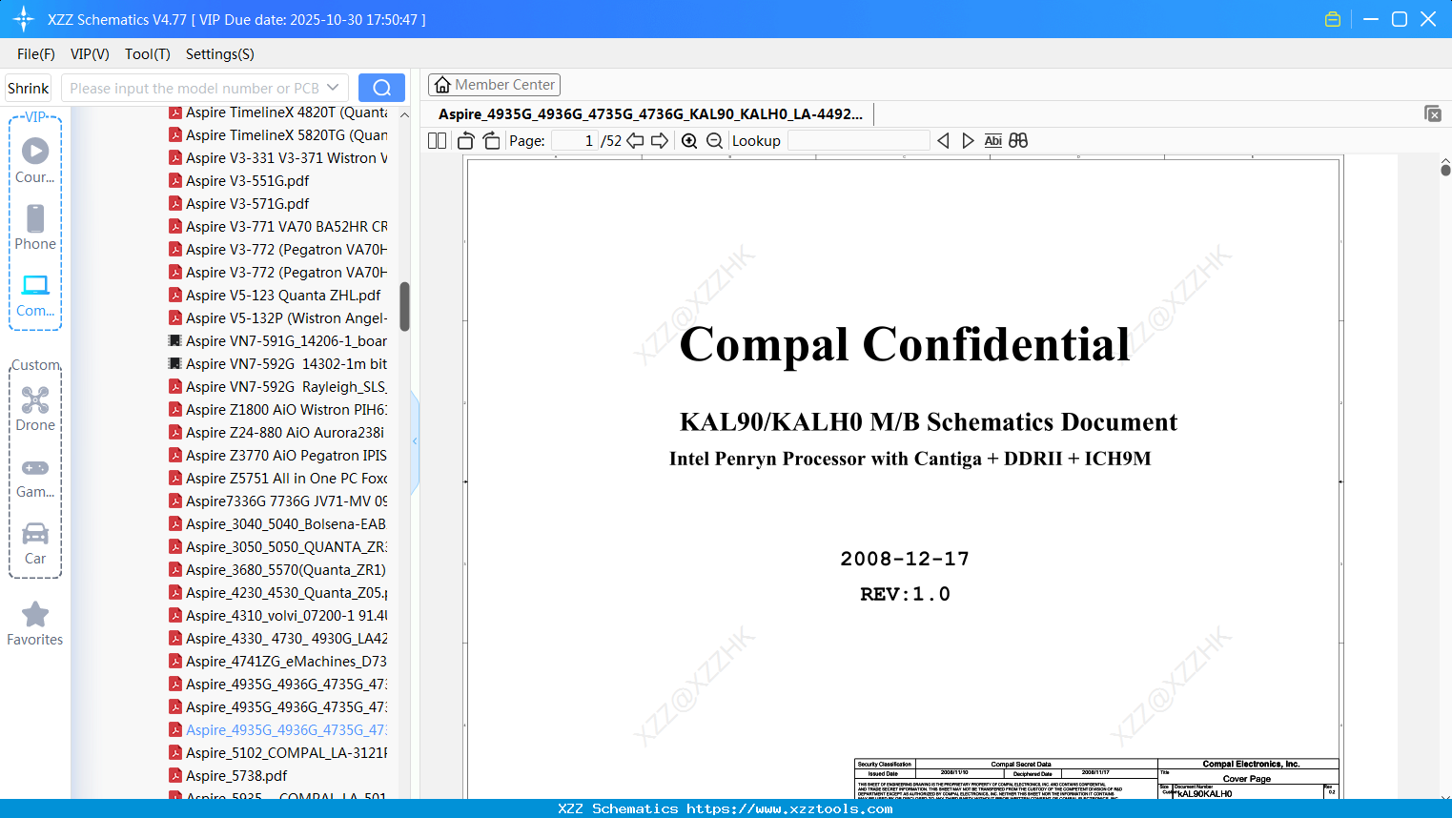Open Aspire7336G 7736G JV71-MV file
The width and height of the screenshot is (1452, 818).
point(278,501)
